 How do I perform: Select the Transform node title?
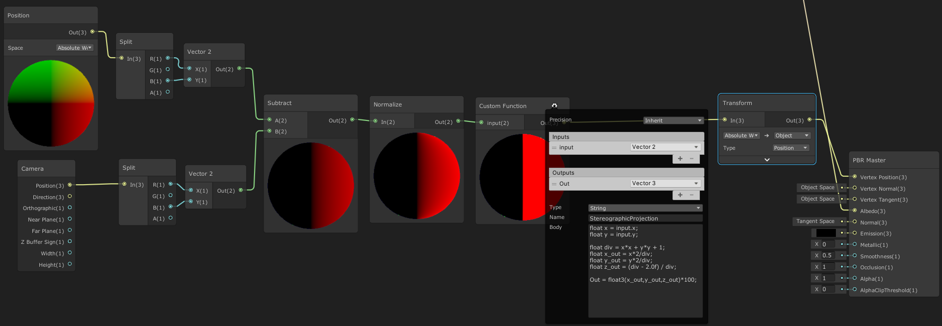click(737, 103)
